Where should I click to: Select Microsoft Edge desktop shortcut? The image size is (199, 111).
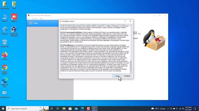(5, 82)
